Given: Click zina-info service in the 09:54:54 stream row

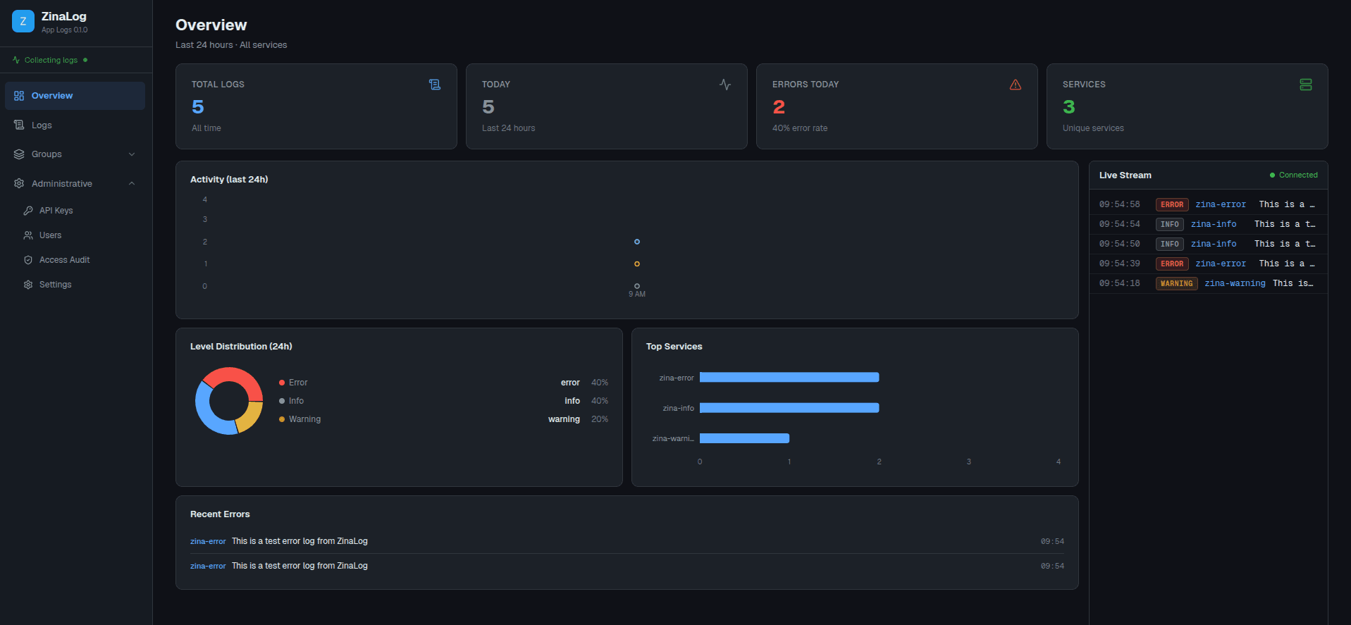Looking at the screenshot, I should pos(1214,224).
